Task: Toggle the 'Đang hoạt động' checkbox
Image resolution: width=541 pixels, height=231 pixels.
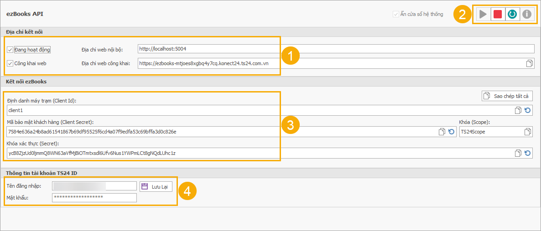Action: pyautogui.click(x=10, y=50)
